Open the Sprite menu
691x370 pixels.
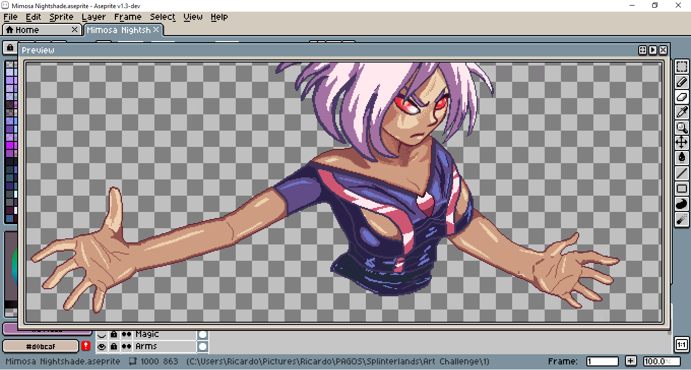coord(61,17)
